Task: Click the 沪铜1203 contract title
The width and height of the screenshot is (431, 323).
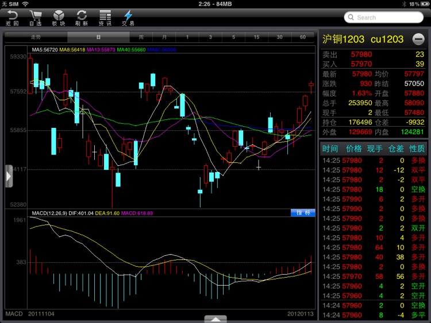Action: (x=343, y=39)
